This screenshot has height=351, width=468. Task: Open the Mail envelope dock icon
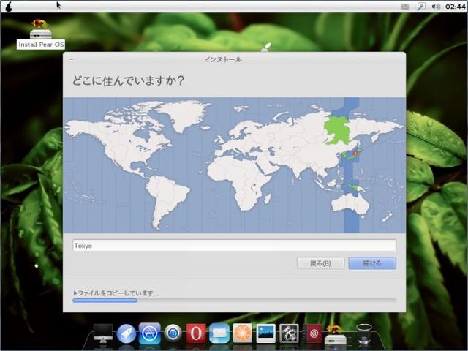219,333
